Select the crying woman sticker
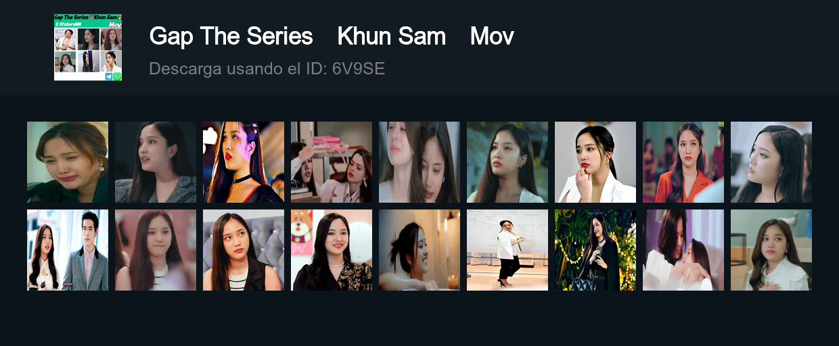Screen dimensions: 839x346 pyautogui.click(x=68, y=162)
